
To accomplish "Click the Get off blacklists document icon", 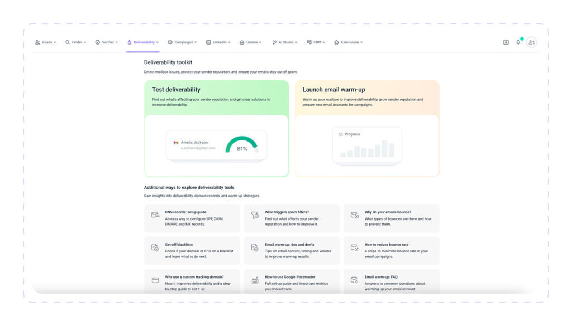I will (155, 247).
